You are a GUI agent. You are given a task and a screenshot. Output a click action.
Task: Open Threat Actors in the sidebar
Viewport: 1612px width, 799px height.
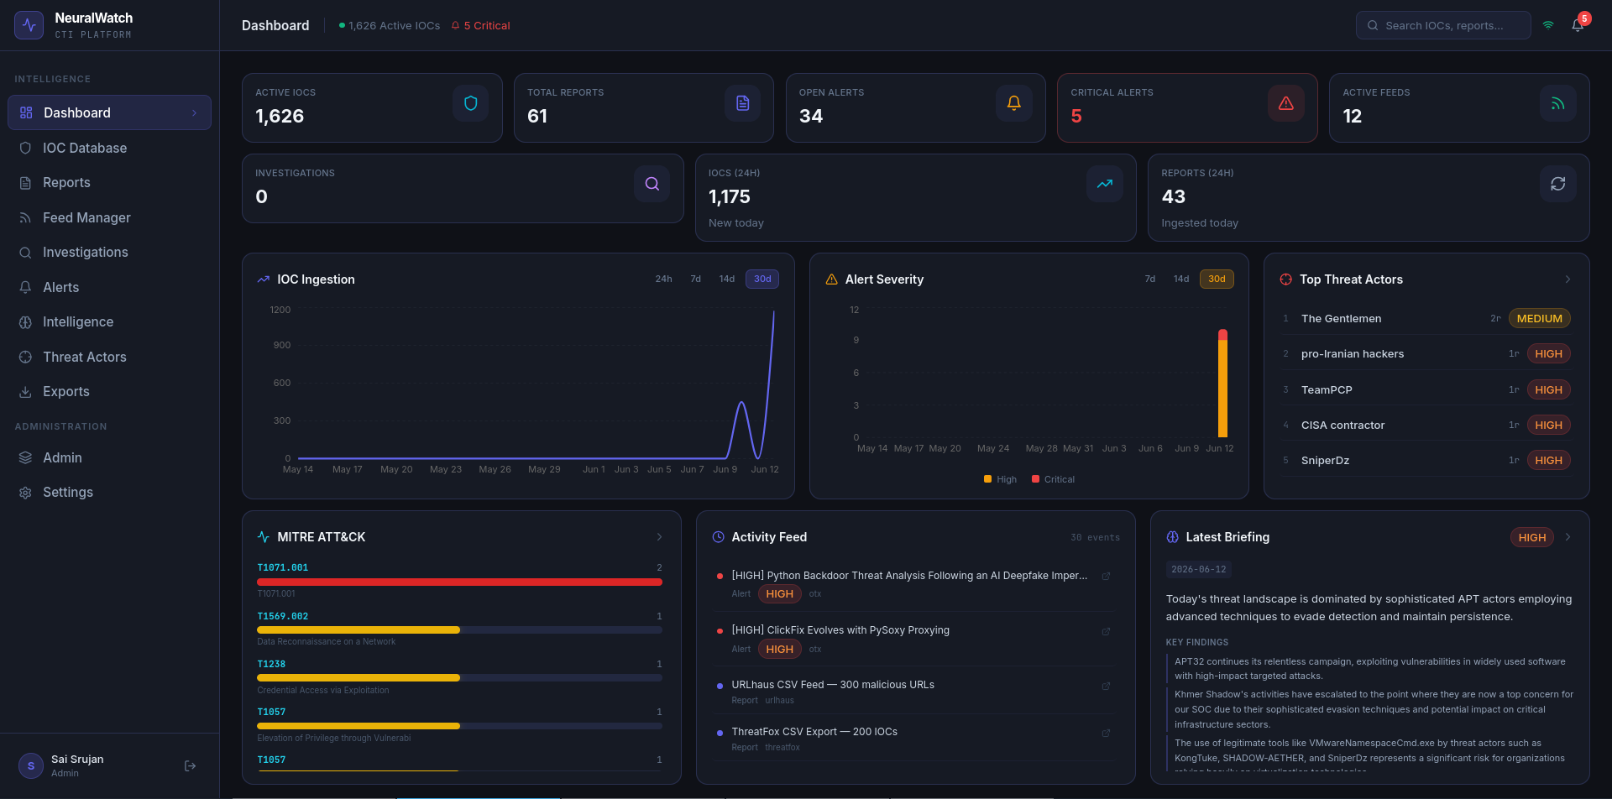click(109, 357)
